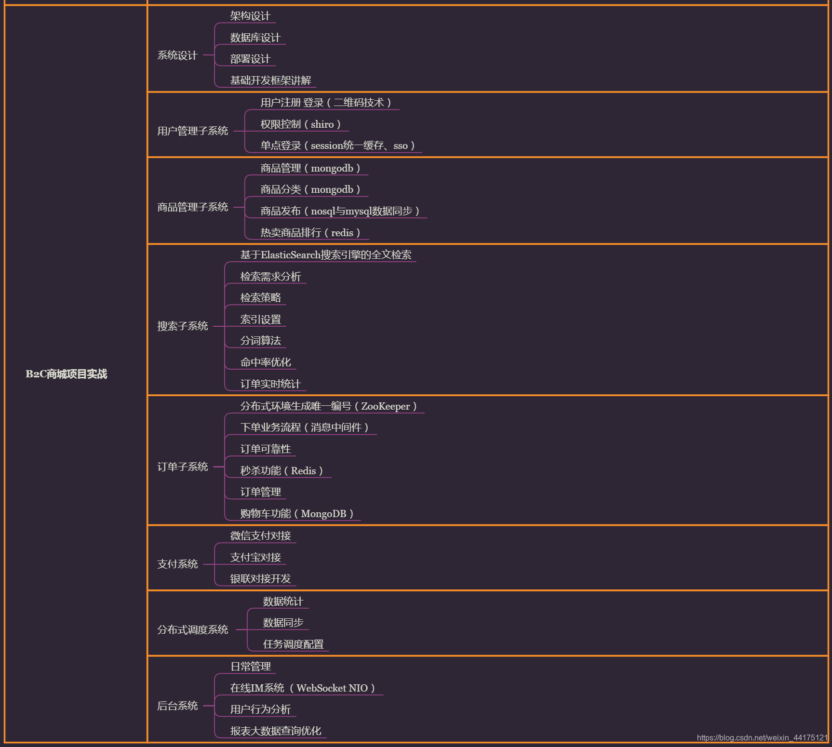
Task: Click 银联对接开发 leaf
Action: click(x=261, y=579)
